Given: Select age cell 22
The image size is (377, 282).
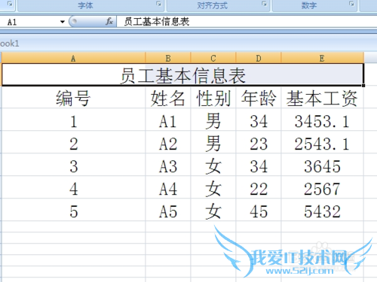Looking at the screenshot, I should click(259, 187).
